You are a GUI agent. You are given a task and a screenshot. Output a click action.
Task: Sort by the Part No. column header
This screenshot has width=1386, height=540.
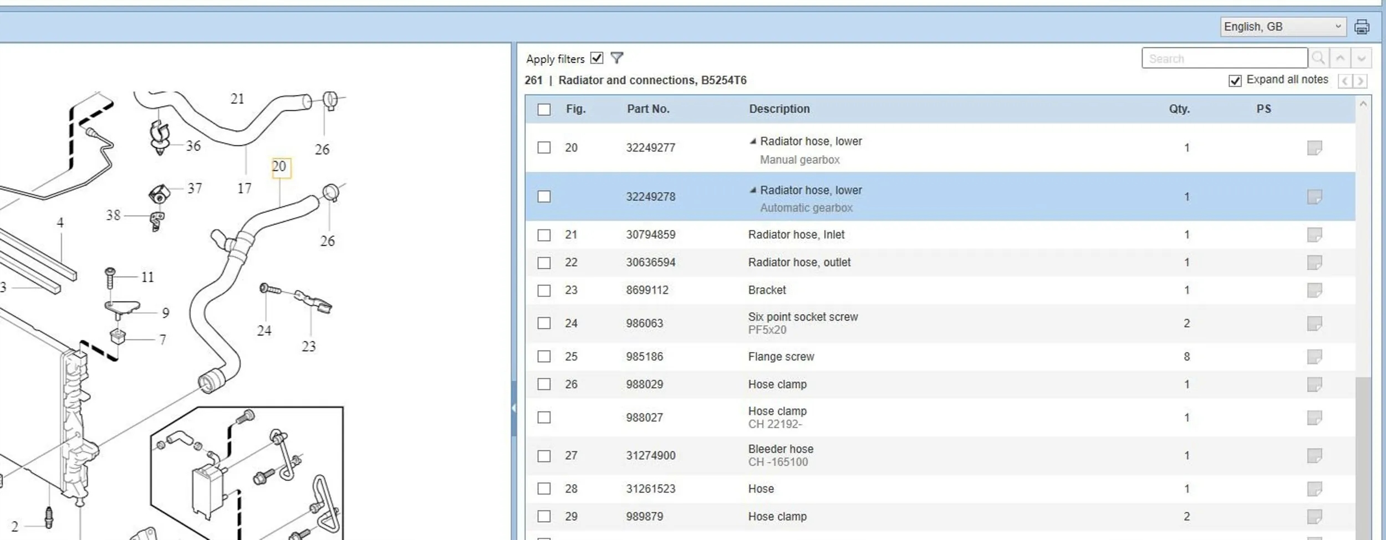coord(648,109)
